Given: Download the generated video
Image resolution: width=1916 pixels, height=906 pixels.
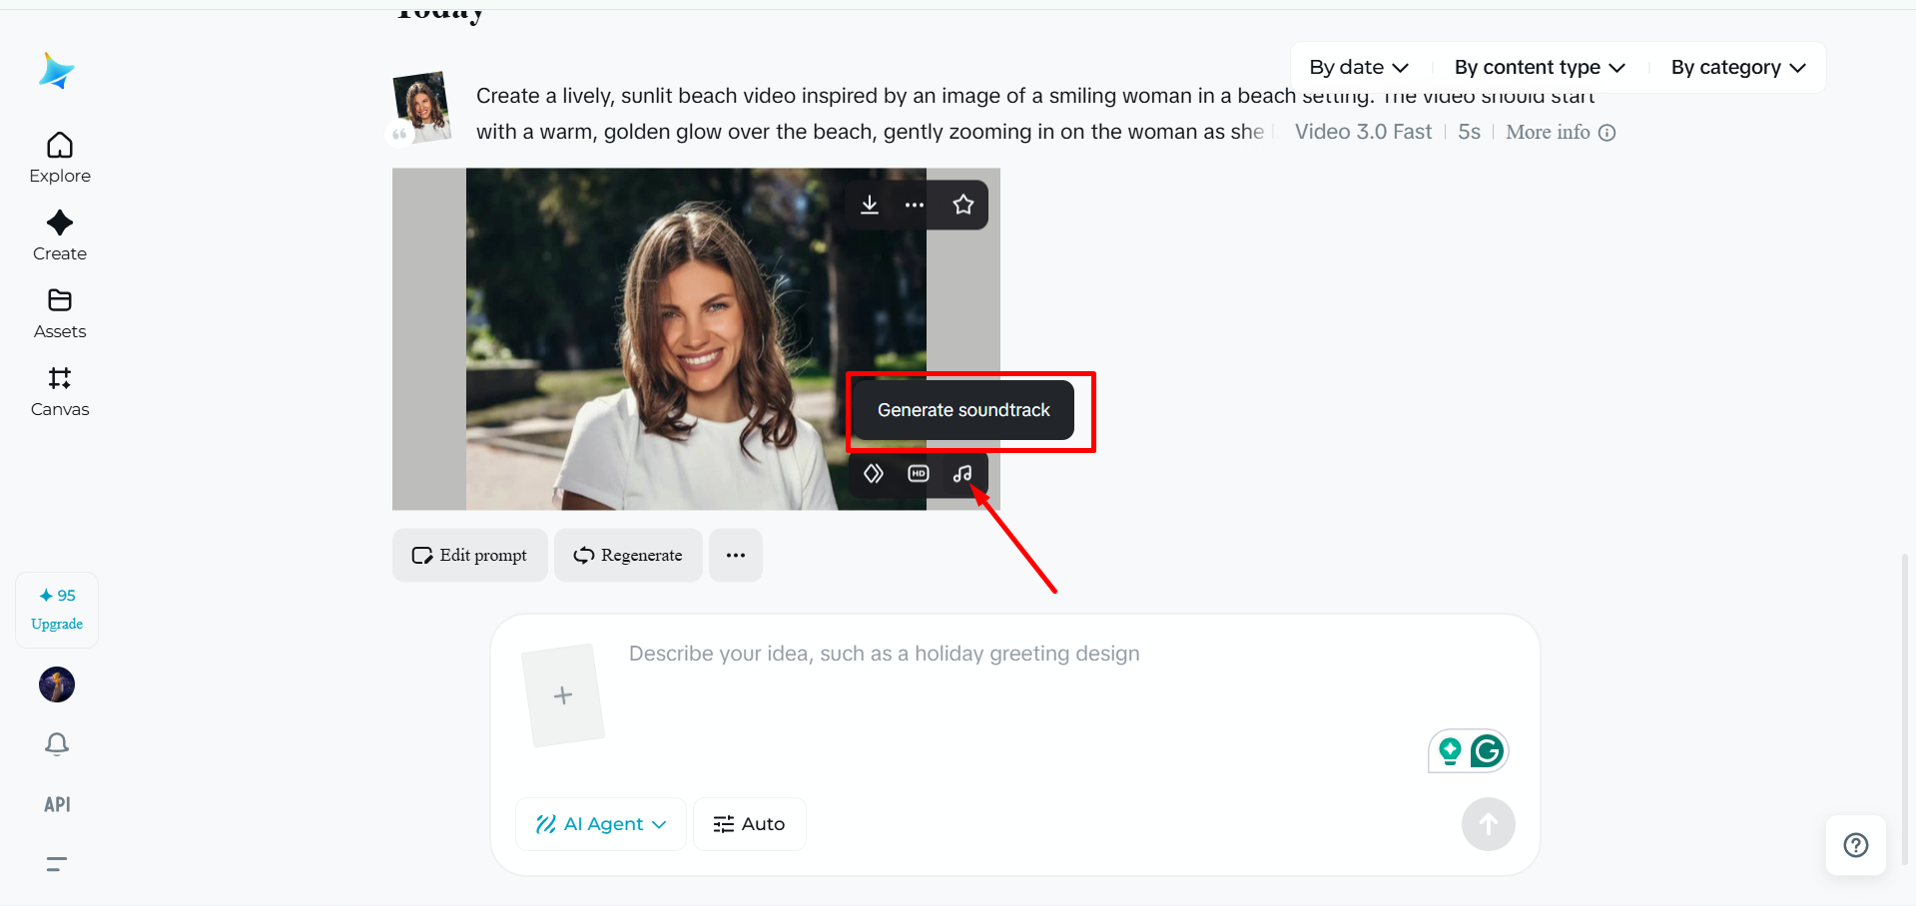Looking at the screenshot, I should 870,205.
